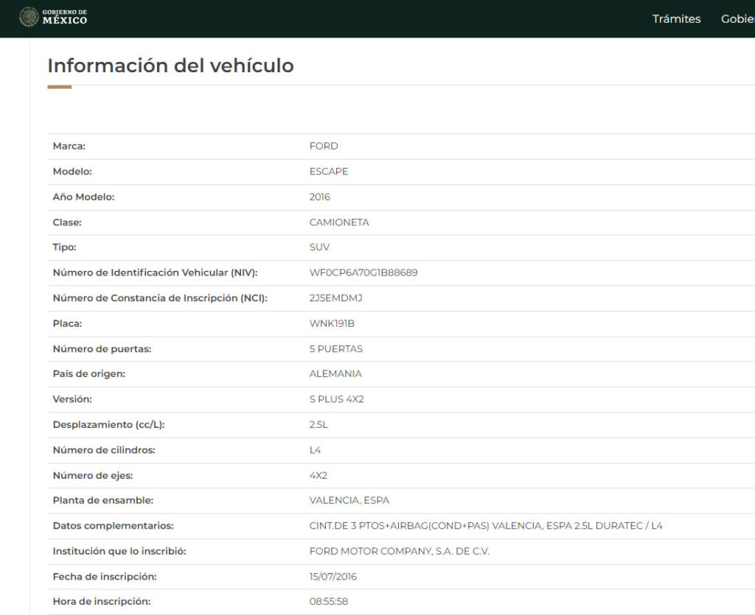Select the plate value WNK191B
Screen dimensions: 755x615
(332, 323)
